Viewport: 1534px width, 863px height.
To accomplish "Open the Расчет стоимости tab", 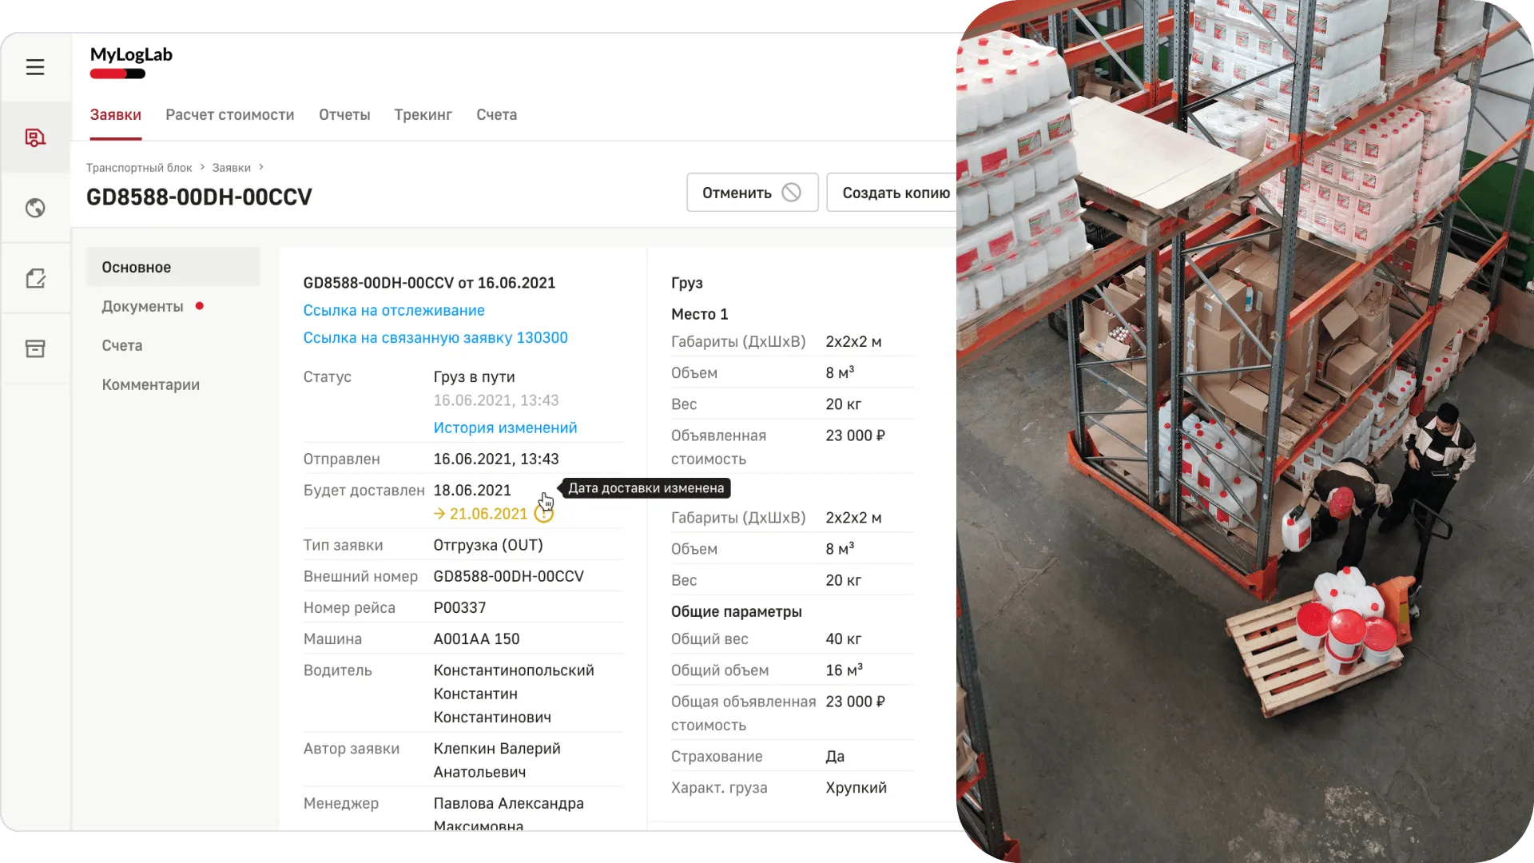I will pyautogui.click(x=230, y=114).
